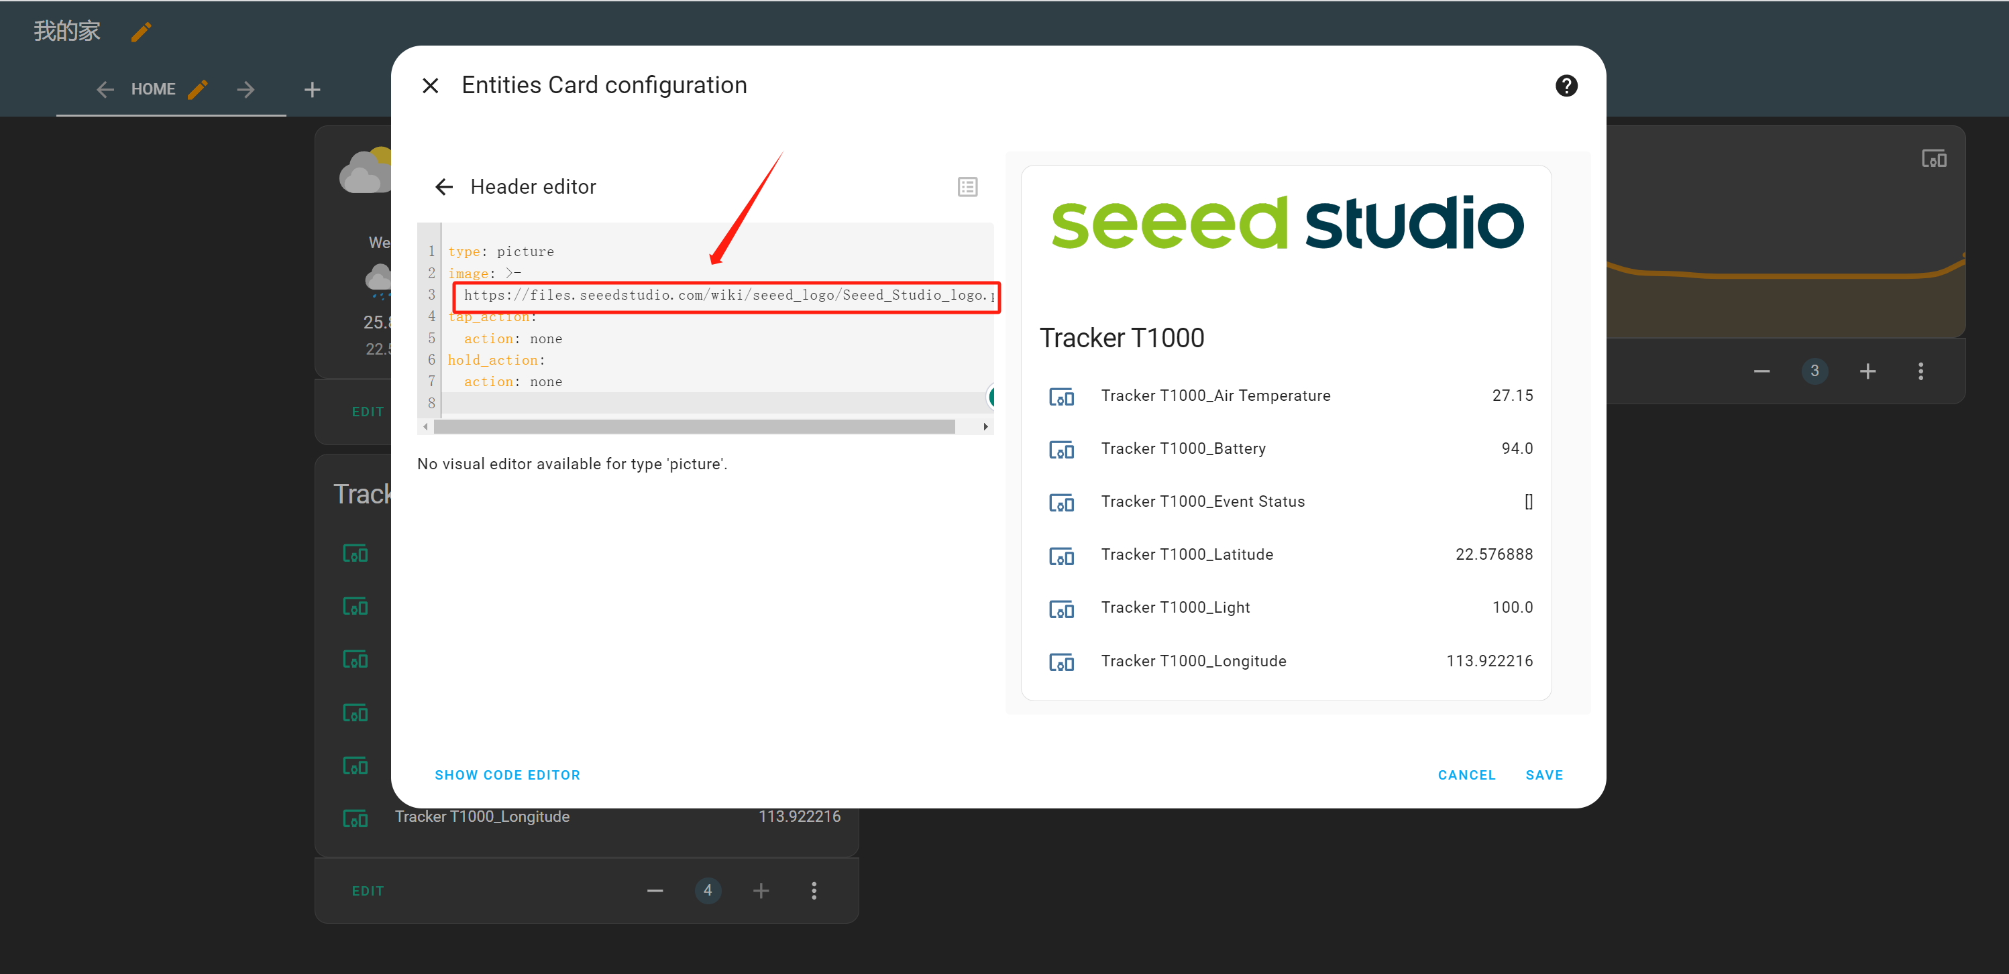Viewport: 2009px width, 974px height.
Task: Open tracker card three-dot menu
Action: pyautogui.click(x=814, y=891)
